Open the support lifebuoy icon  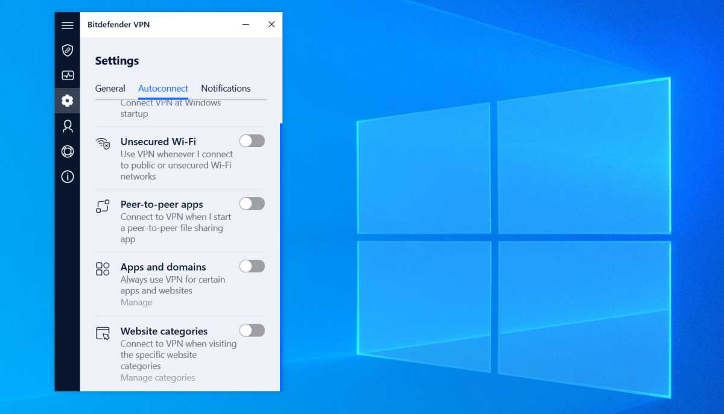coord(68,151)
